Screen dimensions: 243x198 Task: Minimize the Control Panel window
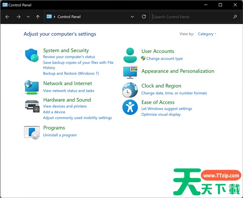tap(206, 5)
